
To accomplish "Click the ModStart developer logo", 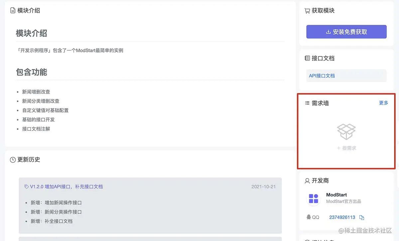I will point(314,199).
